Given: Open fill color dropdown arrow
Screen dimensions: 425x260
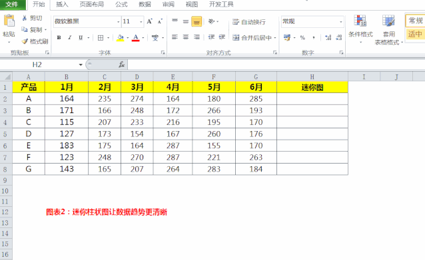Looking at the screenshot, I should coord(127,38).
